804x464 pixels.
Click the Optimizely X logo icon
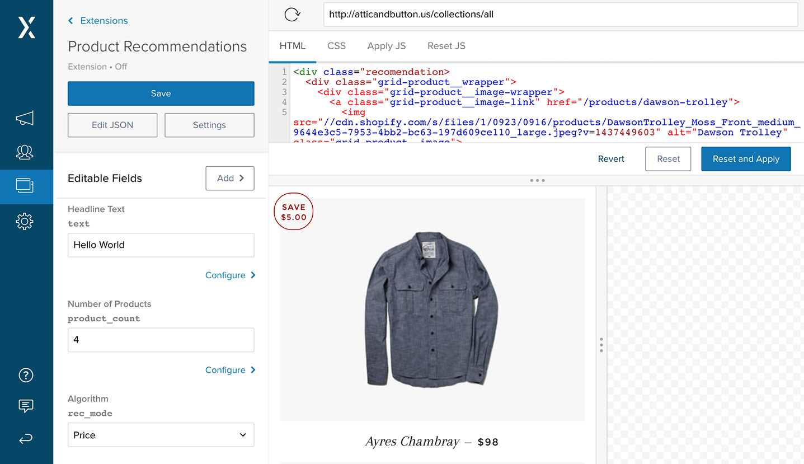[x=26, y=27]
